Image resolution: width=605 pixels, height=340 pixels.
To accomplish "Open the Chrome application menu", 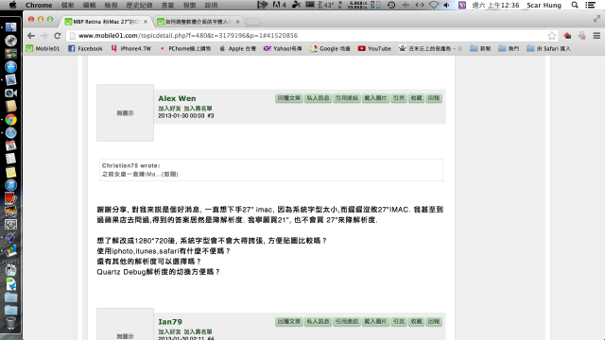I will [x=39, y=5].
